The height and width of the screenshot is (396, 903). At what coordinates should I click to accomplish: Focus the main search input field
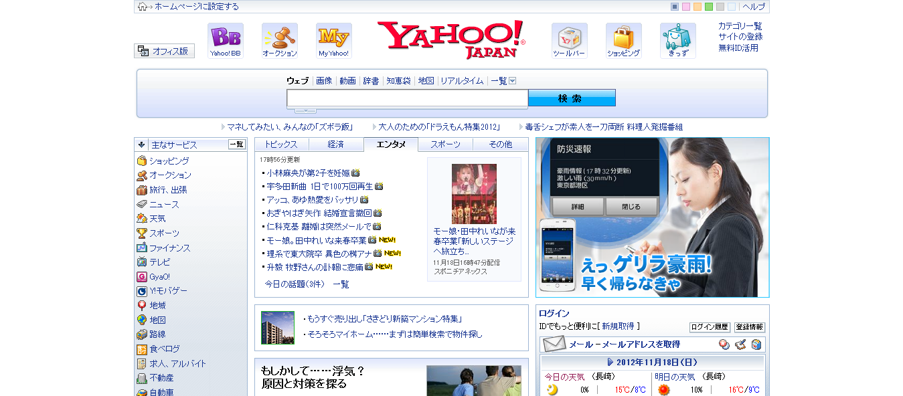408,98
